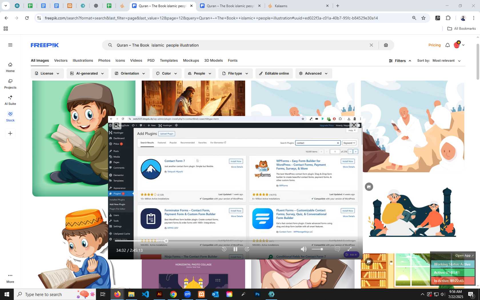
Task: Open the Chrome three-dot menu
Action: coord(474,18)
